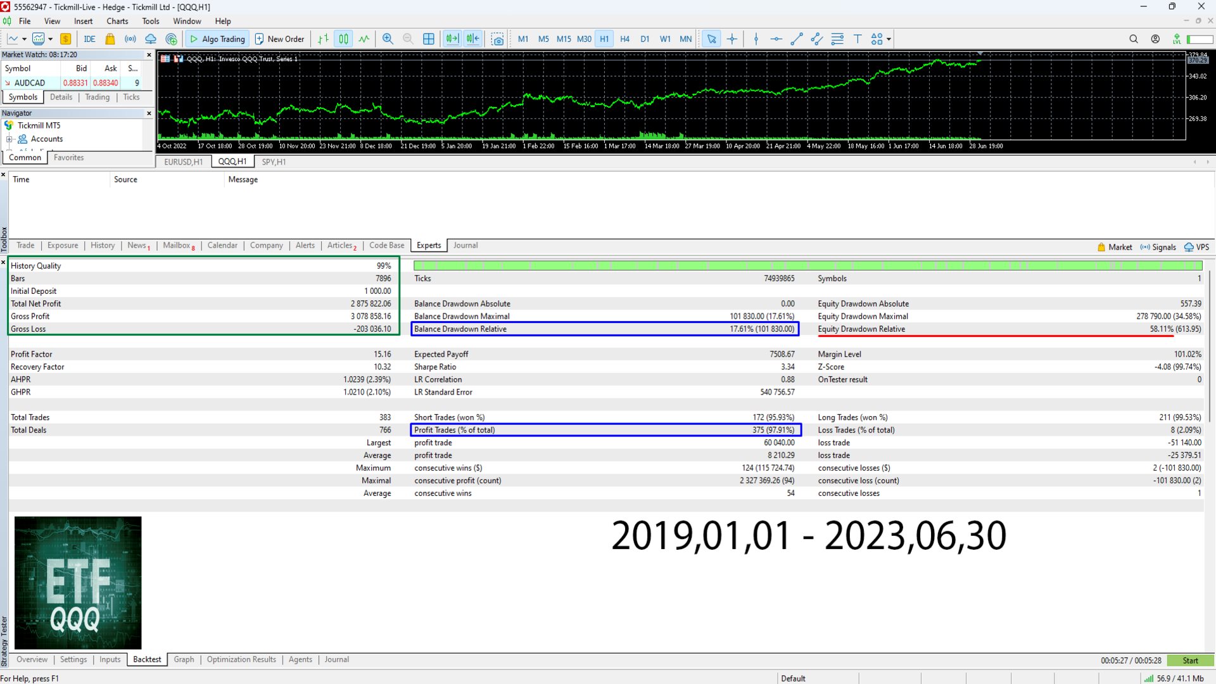
Task: Select the Text label tool
Action: pos(858,39)
